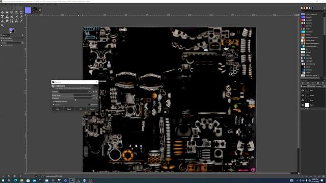Click the Exposure value stepper arrows
The width and height of the screenshot is (326, 183).
96,98
